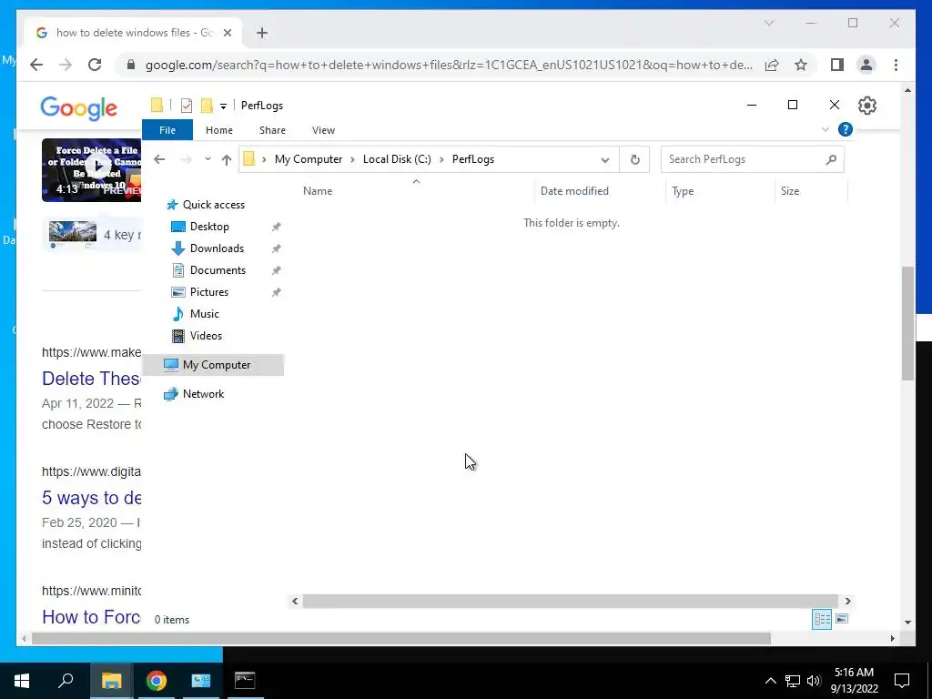Open Chrome side panel
This screenshot has width=932, height=699.
pos(837,65)
